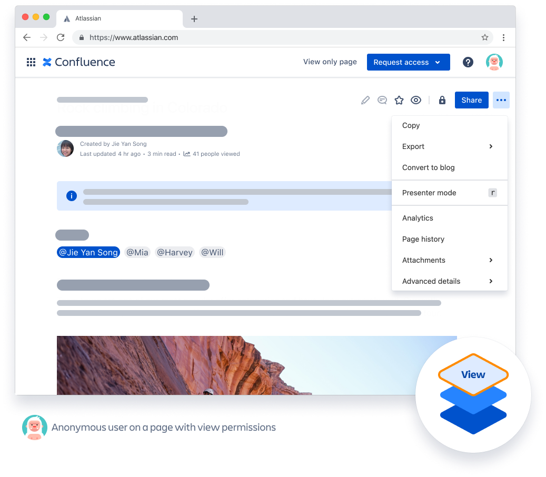
Task: Open page restrictions lock icon
Action: 442,100
